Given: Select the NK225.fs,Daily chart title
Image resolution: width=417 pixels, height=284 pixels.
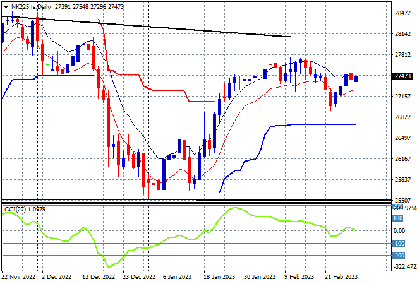Looking at the screenshot, I should tap(31, 7).
